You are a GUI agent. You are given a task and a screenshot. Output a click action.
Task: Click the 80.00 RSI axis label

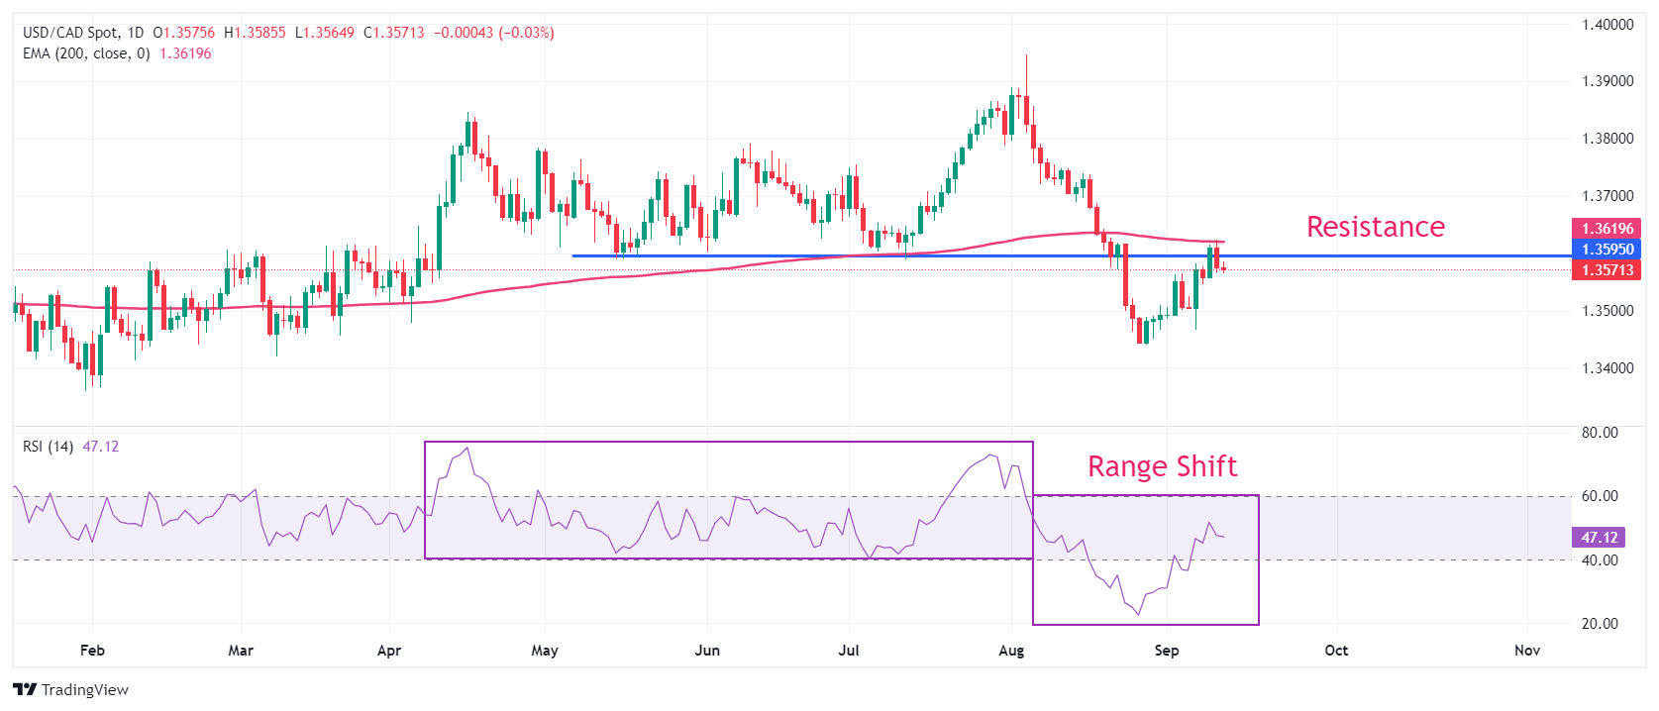click(1600, 433)
